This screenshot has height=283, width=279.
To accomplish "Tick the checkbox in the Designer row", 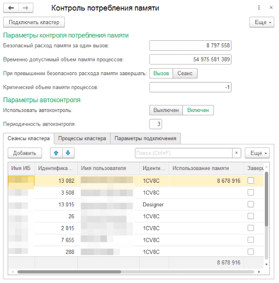I will click(x=251, y=204).
